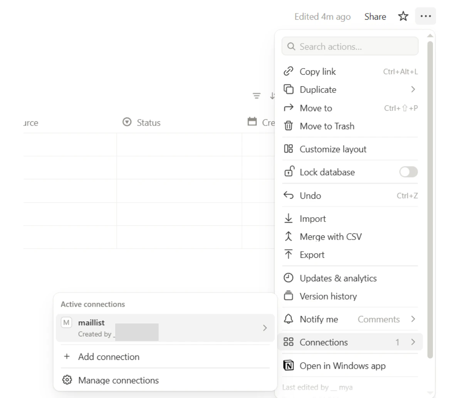Choose Customize layout from menu
Screen dimensions: 470x398
pyautogui.click(x=350, y=149)
